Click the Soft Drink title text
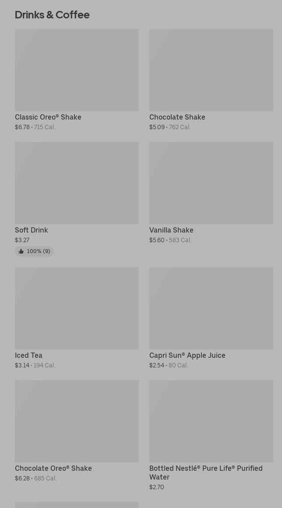282x508 pixels. (32, 230)
